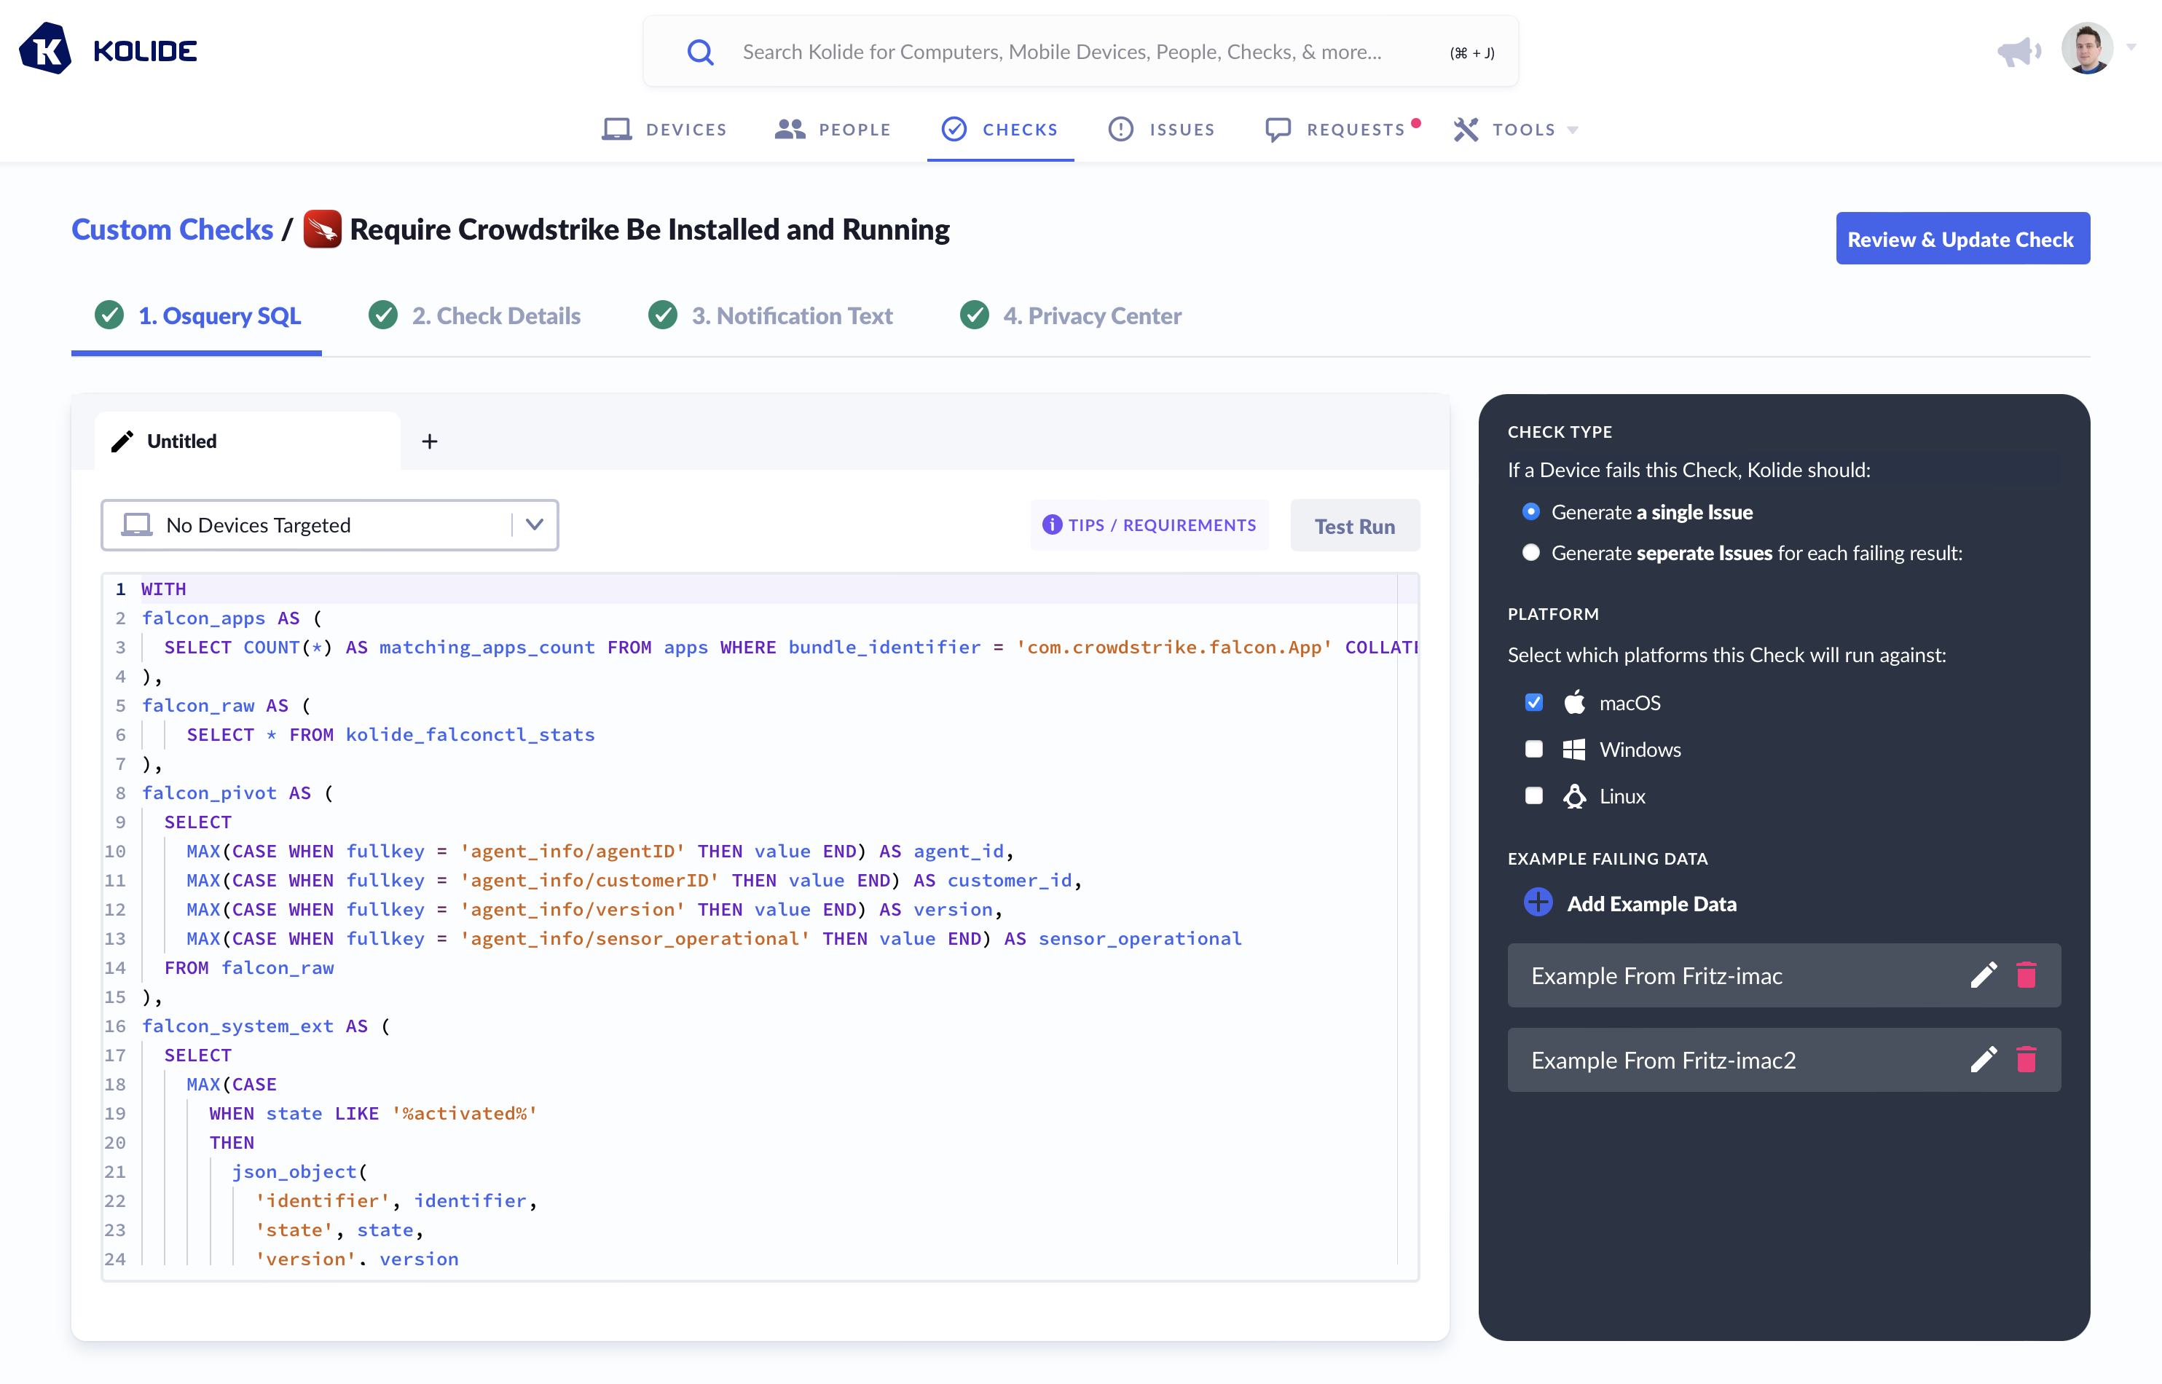2162x1384 pixels.
Task: Click the Review & Update Check button
Action: click(x=1962, y=239)
